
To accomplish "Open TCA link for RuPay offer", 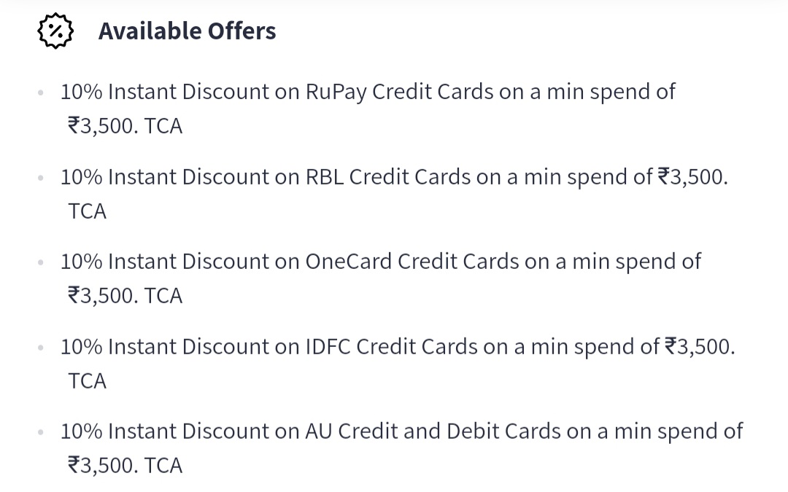I will pyautogui.click(x=163, y=126).
